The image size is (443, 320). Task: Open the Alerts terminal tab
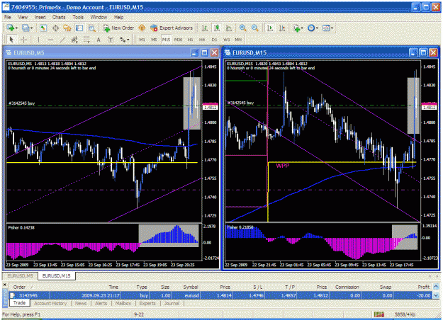[101, 303]
